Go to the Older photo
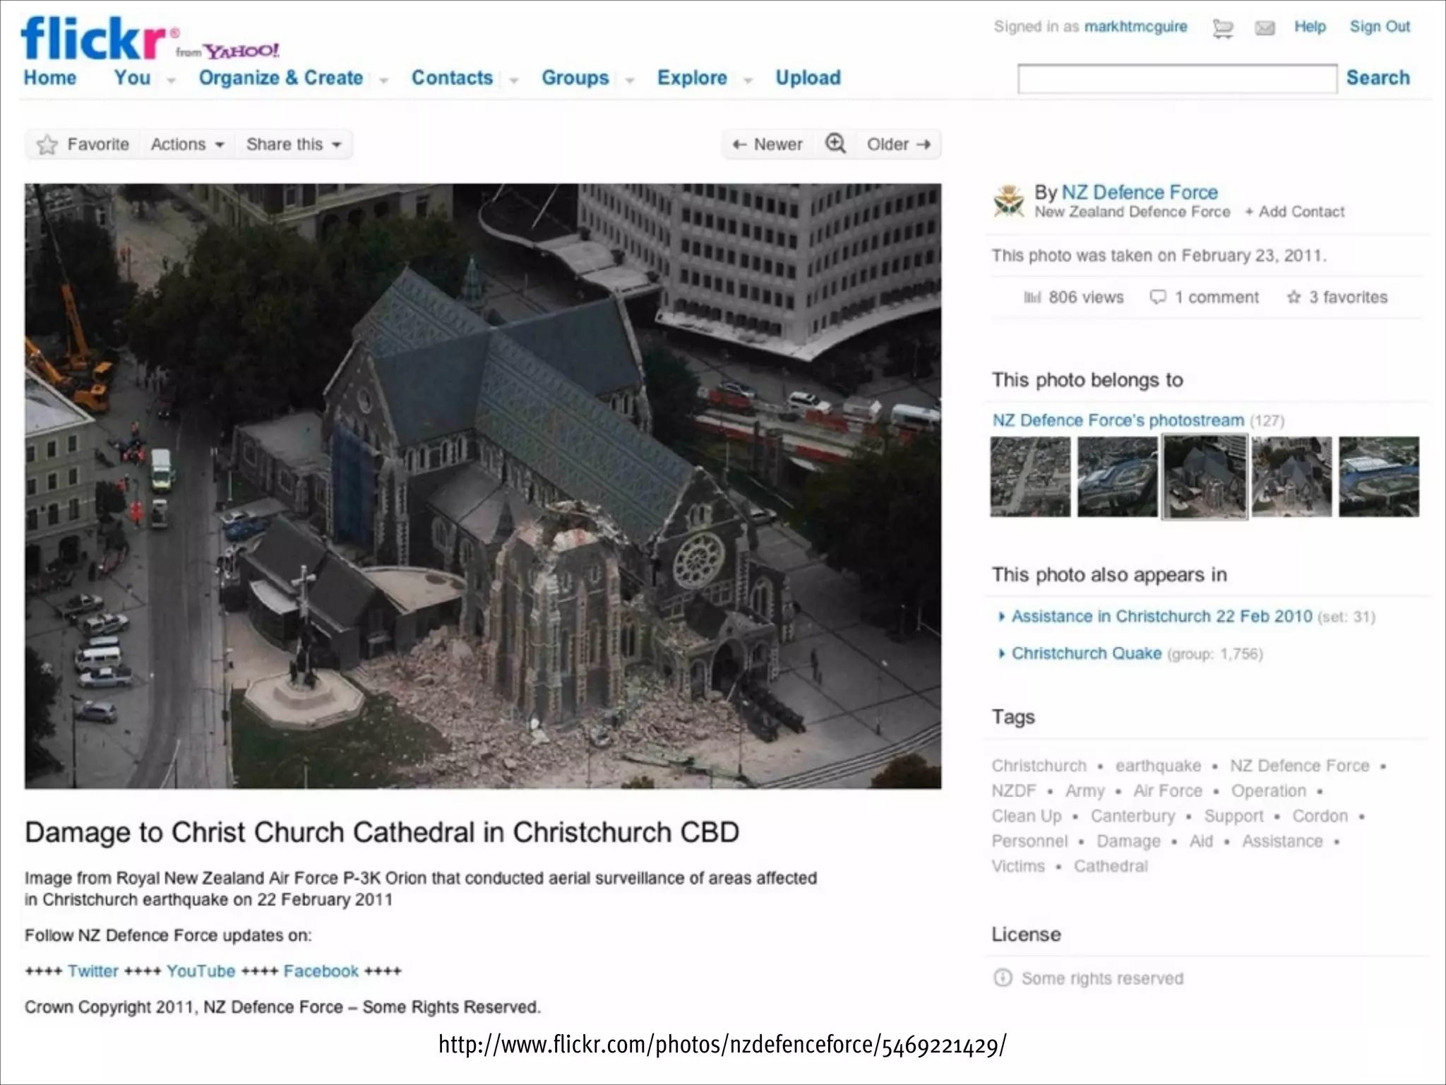The height and width of the screenshot is (1085, 1446). coord(898,145)
